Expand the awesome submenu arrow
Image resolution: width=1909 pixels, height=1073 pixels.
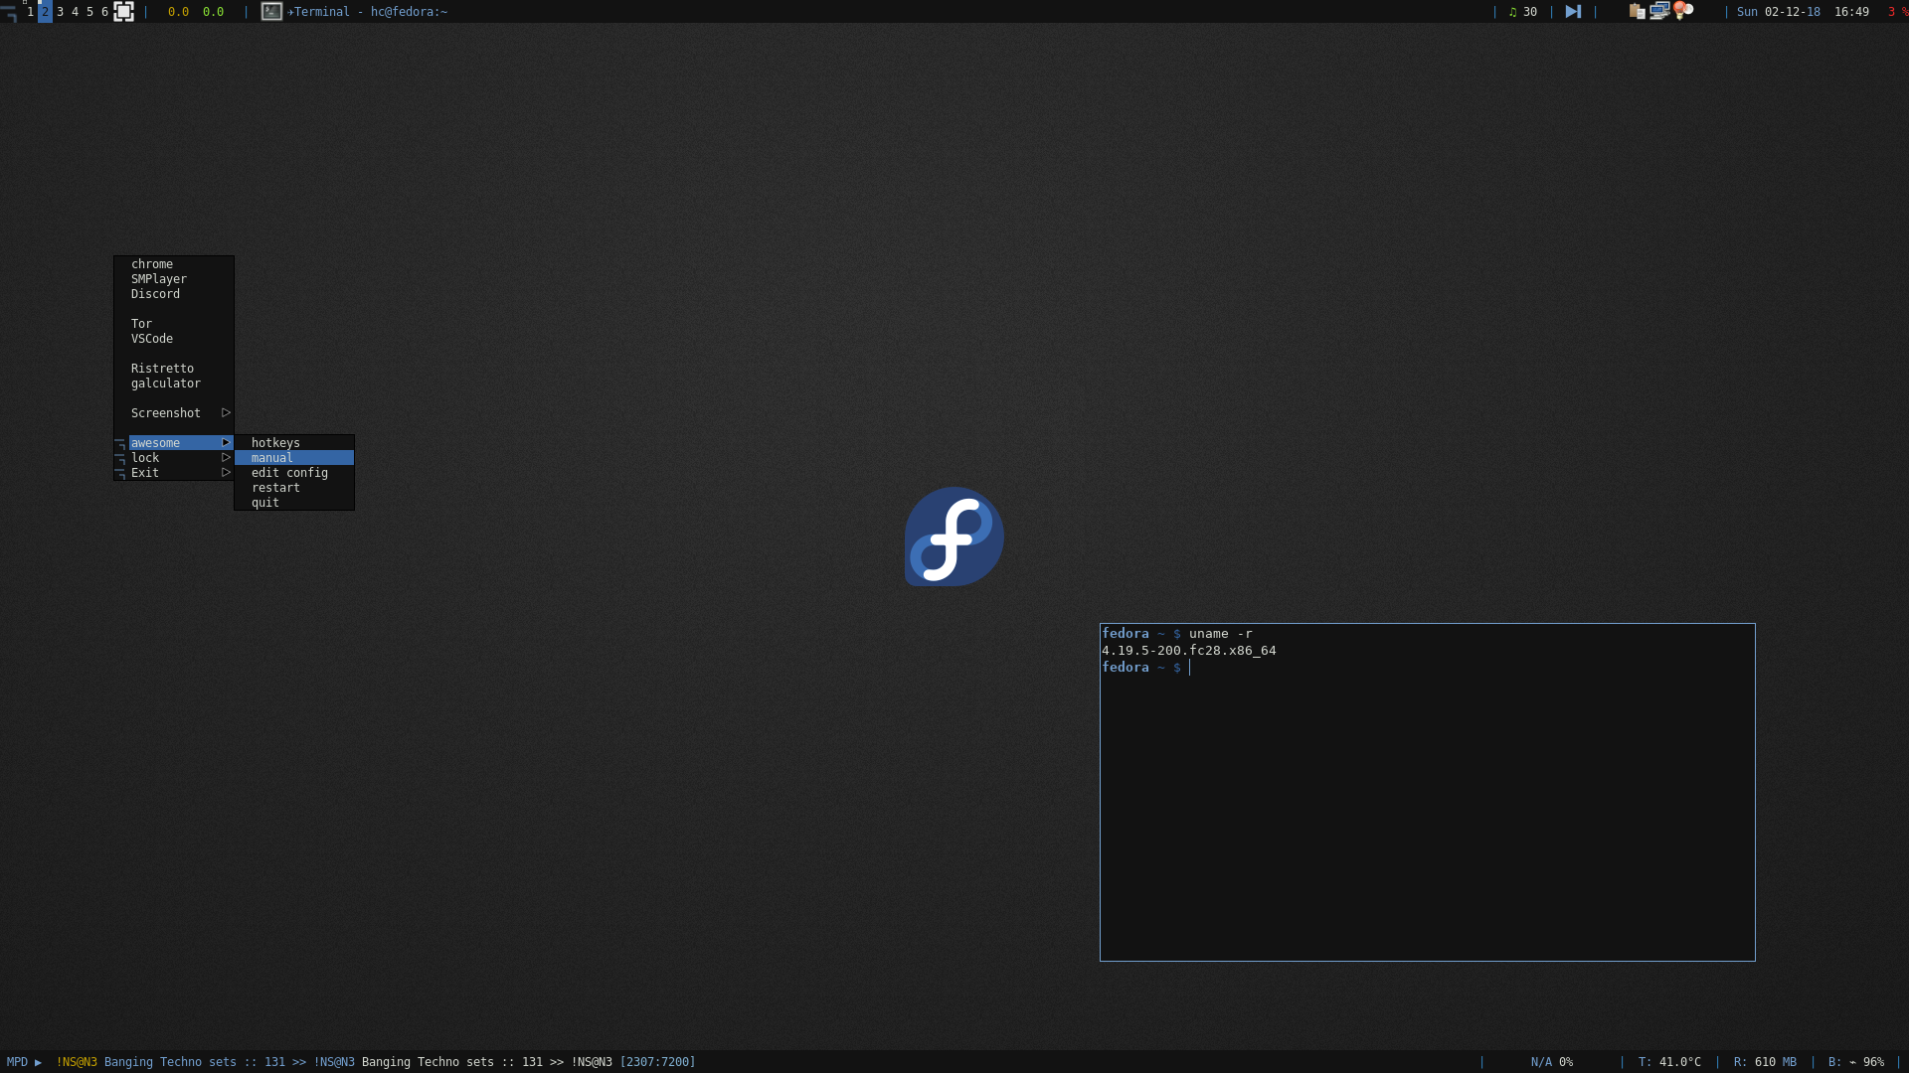point(226,443)
